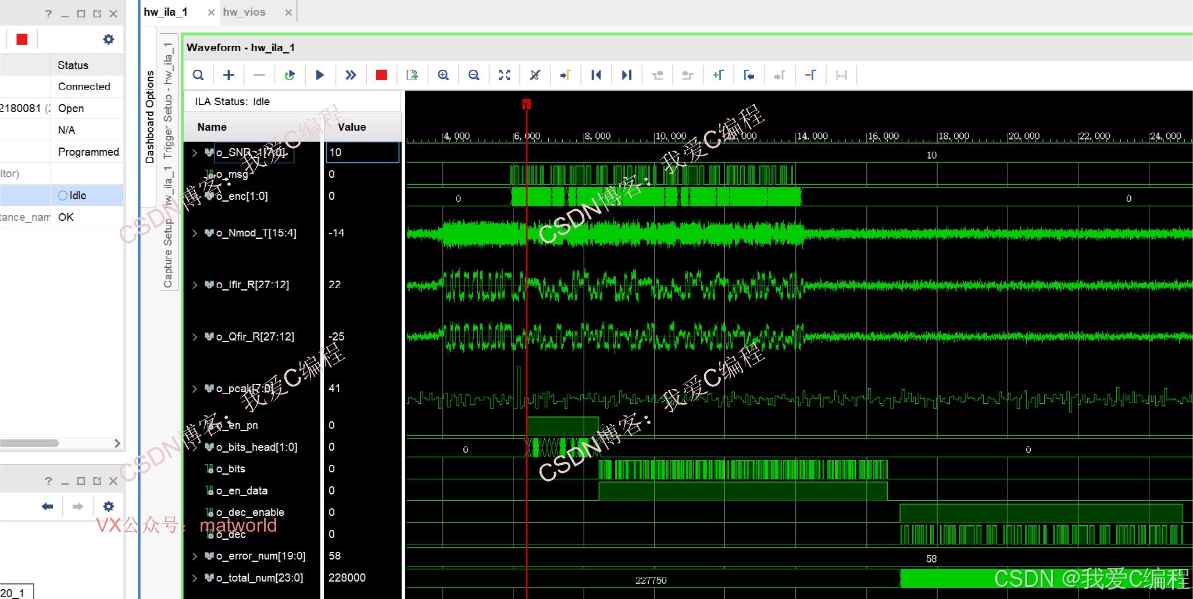Float the hardware panel with the pop-out icon

pos(97,13)
